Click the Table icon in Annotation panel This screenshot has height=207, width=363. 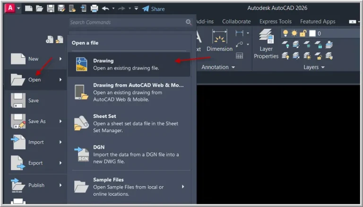(x=239, y=56)
